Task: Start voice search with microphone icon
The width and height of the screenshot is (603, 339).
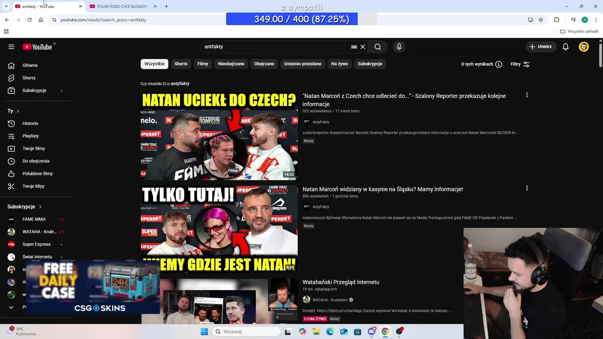Action: click(399, 47)
